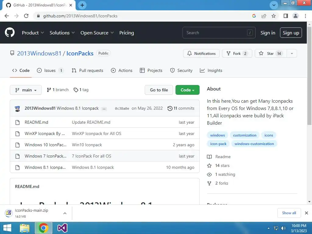Open Windows Start button
Viewport: 312px width, 234px height.
(7, 228)
